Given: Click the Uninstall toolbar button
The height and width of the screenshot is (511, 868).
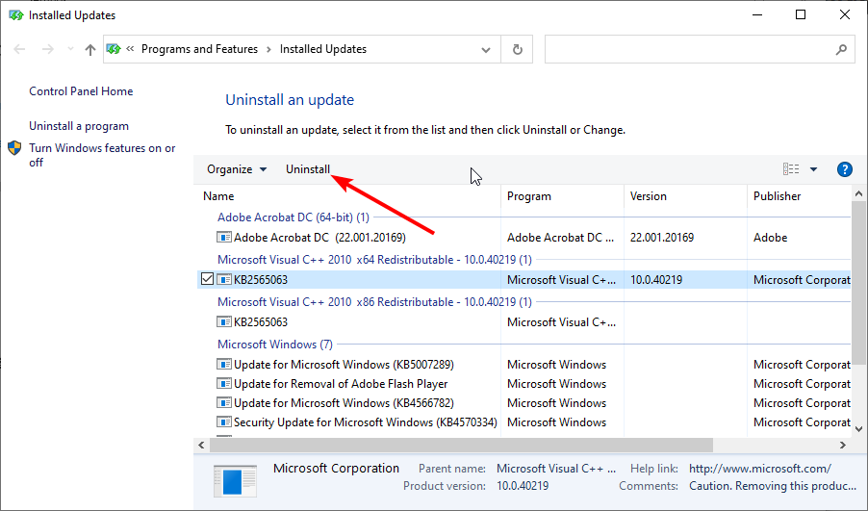Looking at the screenshot, I should pyautogui.click(x=308, y=169).
